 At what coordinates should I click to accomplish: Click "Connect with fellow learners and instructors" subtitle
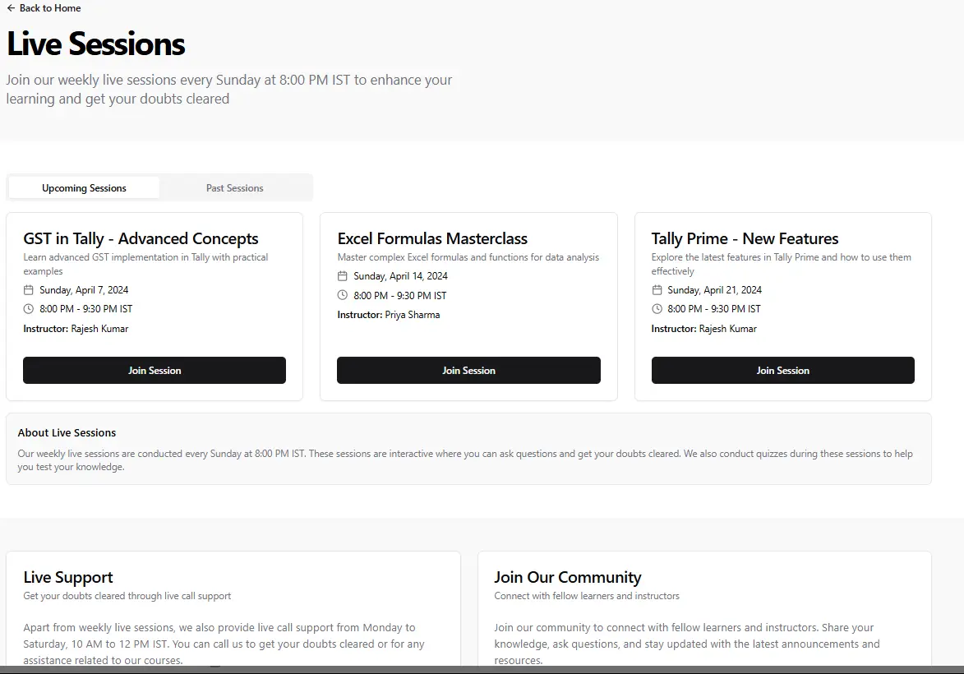[x=587, y=596]
